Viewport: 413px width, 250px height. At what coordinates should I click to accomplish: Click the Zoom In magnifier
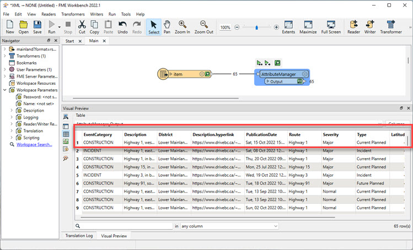183,27
